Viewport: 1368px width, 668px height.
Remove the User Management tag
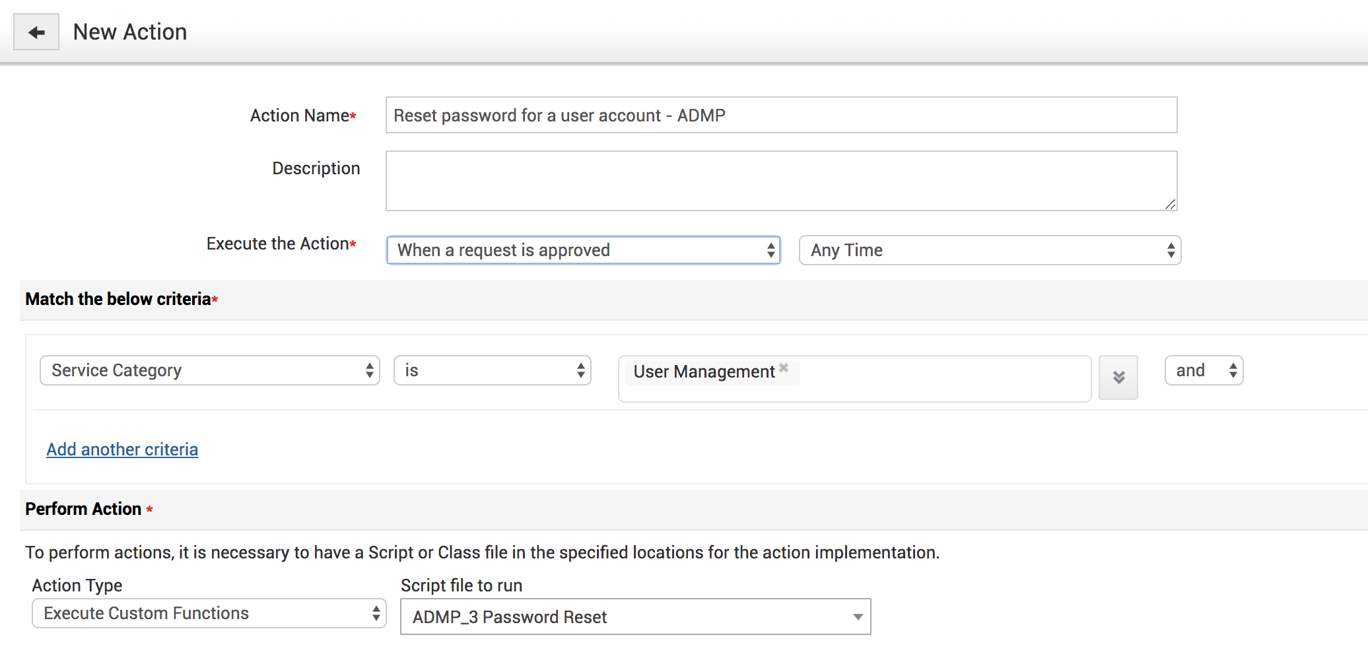coord(784,368)
